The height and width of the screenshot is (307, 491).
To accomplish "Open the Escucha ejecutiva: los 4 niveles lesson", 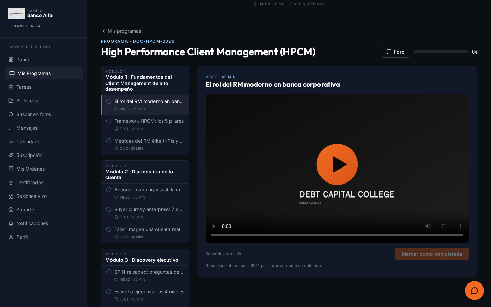I will click(x=145, y=295).
